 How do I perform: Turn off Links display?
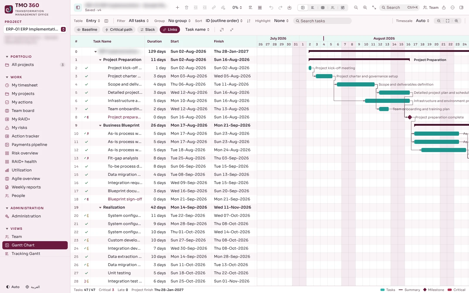tap(170, 30)
